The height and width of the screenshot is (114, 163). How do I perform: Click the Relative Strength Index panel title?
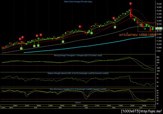78,74
